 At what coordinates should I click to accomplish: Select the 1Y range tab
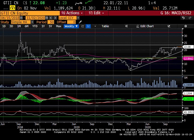coord(43,26)
